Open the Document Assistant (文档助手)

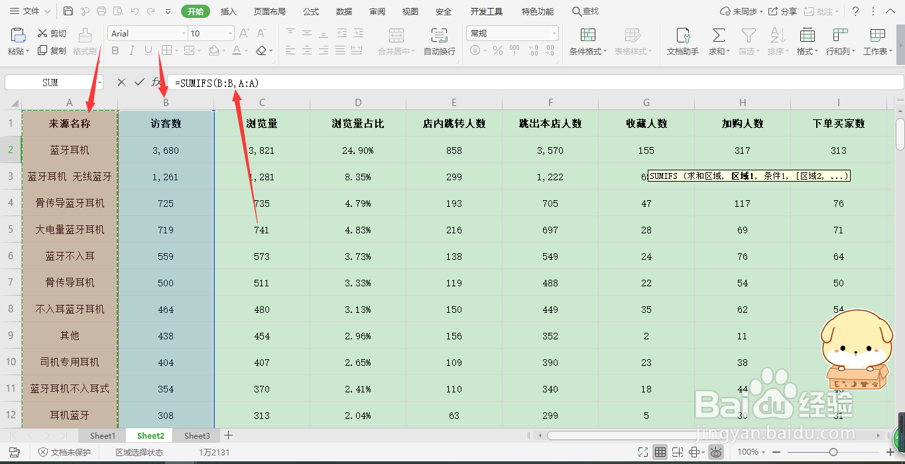tap(683, 42)
